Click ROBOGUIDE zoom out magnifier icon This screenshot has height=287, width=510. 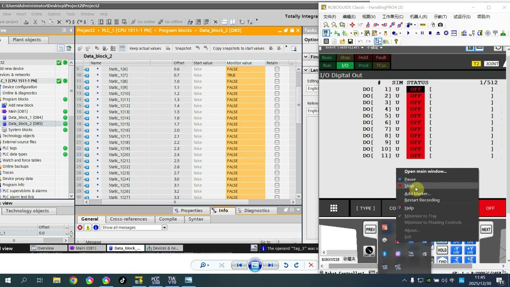(x=334, y=25)
